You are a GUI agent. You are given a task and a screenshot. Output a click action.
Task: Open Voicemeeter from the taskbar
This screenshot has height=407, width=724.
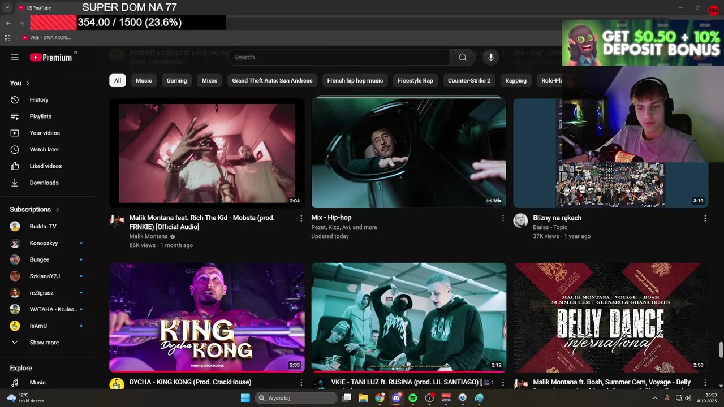[446, 398]
